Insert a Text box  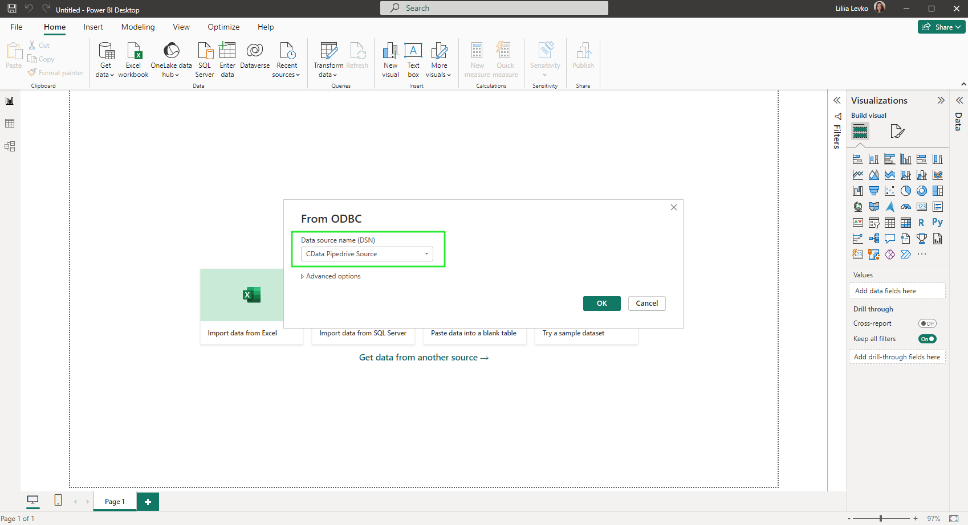[x=413, y=60]
